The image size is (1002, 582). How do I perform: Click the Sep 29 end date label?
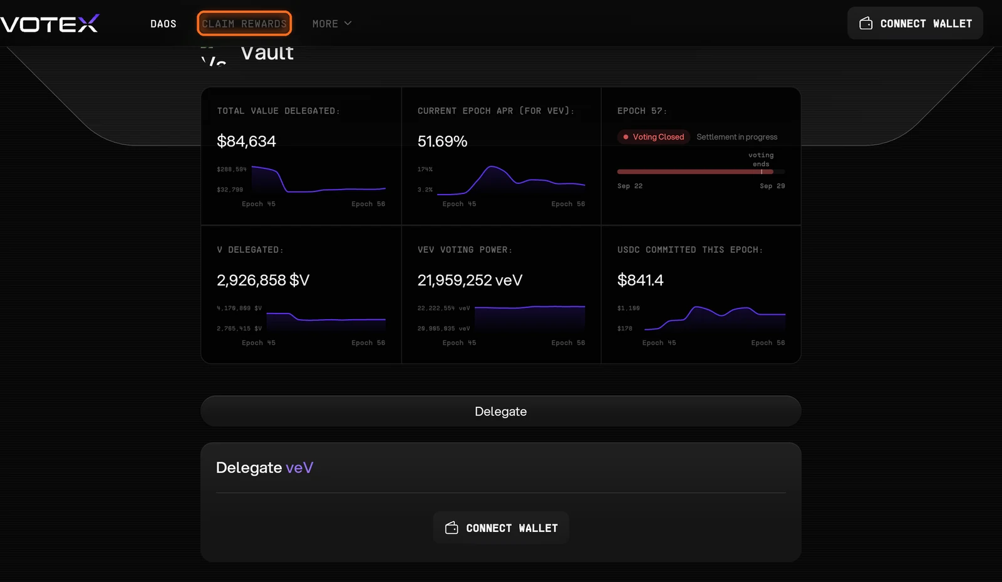click(x=772, y=186)
